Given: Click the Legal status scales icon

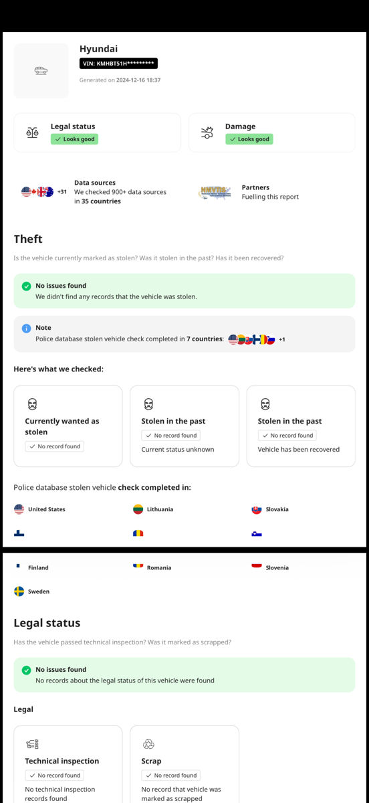Looking at the screenshot, I should click(32, 132).
